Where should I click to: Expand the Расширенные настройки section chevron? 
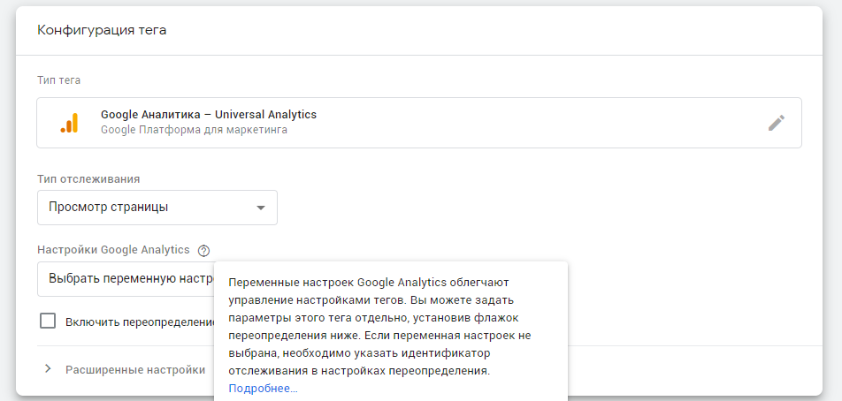click(x=48, y=369)
